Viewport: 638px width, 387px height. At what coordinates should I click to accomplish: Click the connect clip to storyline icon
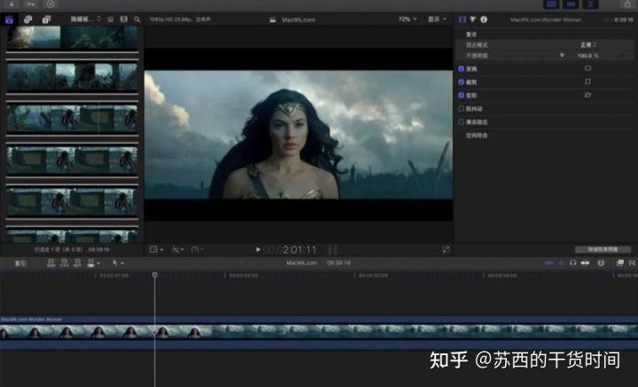coord(51,263)
